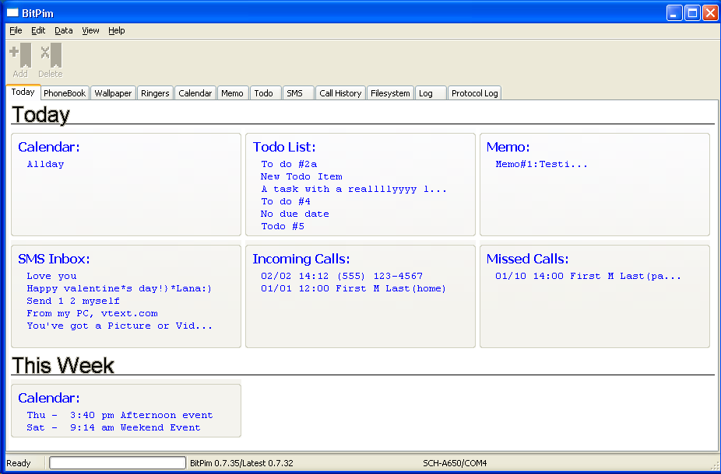Image resolution: width=721 pixels, height=474 pixels.
Task: Open 'Thu - 3:40 pm Afternoon event'
Action: tap(120, 415)
